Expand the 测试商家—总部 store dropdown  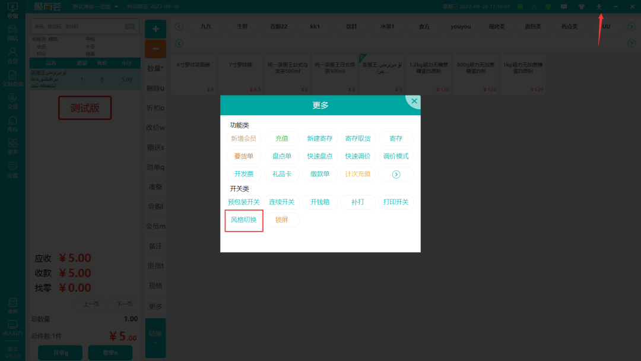pos(95,7)
